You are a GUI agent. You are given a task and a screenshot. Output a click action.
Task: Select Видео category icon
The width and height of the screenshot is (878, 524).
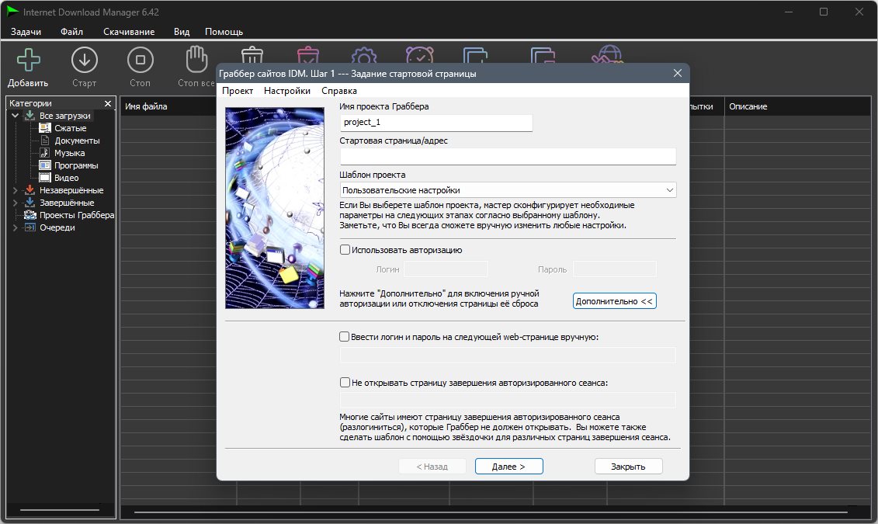tap(45, 178)
